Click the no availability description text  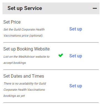pyautogui.click(x=25, y=90)
